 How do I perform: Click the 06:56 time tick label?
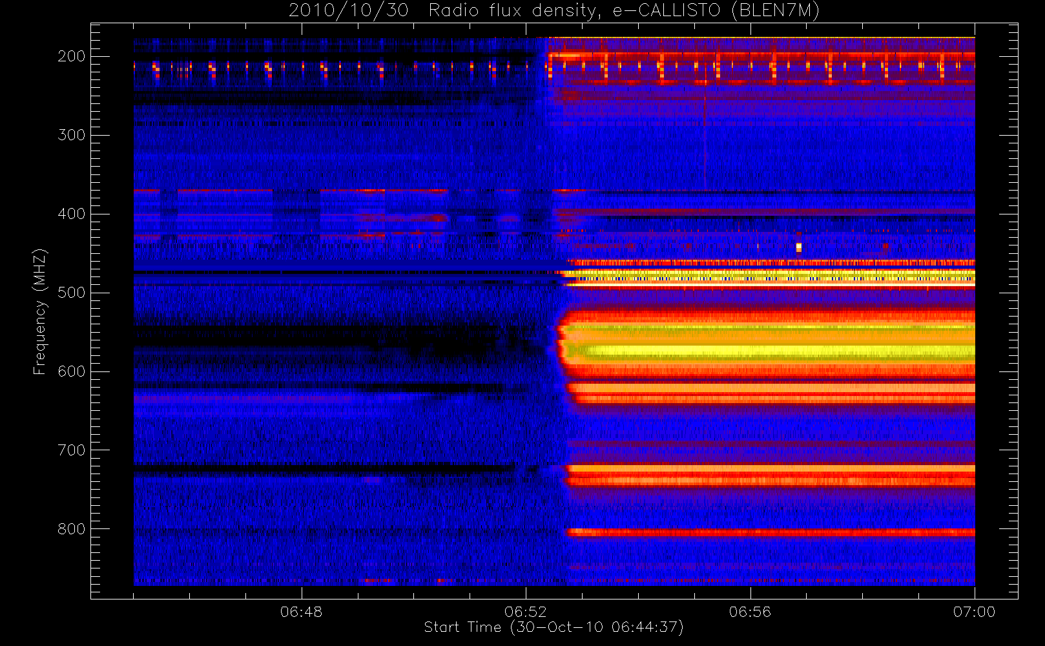pos(750,611)
